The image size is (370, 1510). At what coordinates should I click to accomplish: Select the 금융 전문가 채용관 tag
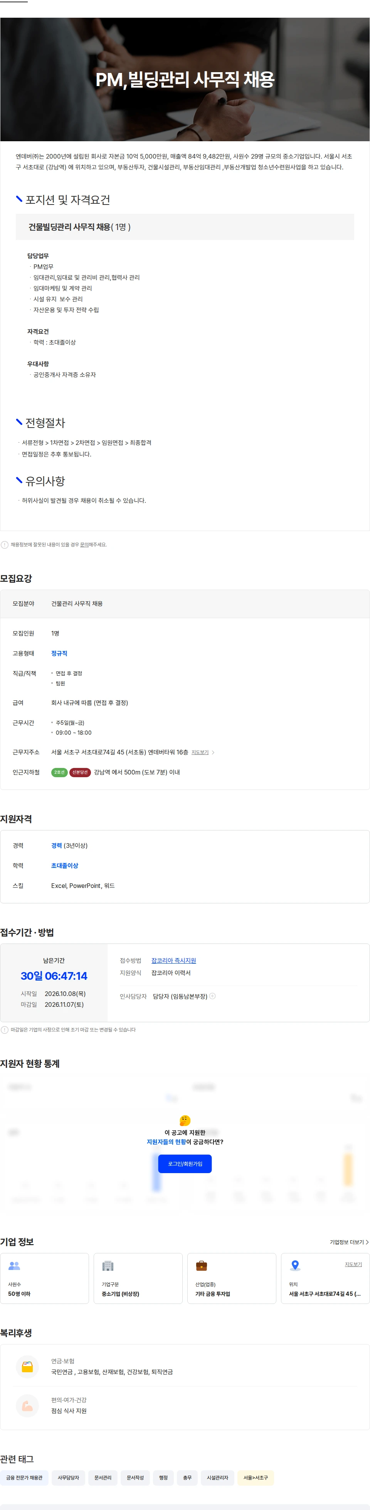pos(25,1478)
